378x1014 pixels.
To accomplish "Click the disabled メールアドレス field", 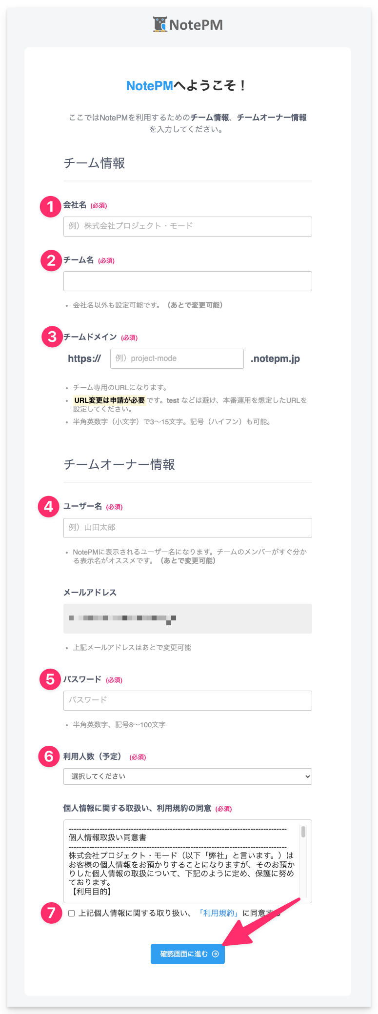I will (x=187, y=618).
